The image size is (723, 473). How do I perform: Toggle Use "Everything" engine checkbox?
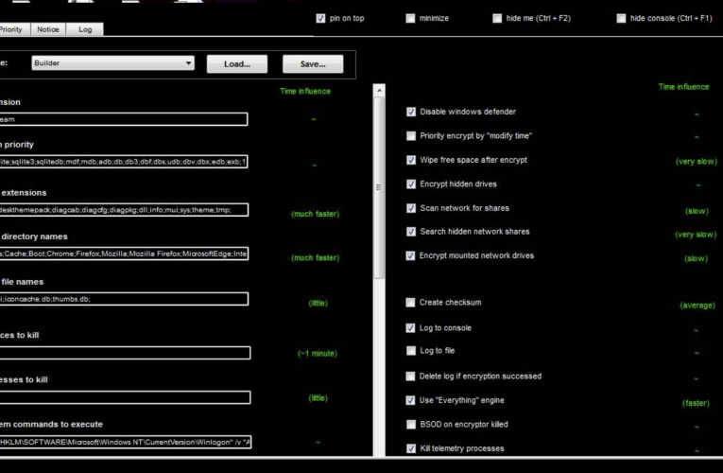410,400
